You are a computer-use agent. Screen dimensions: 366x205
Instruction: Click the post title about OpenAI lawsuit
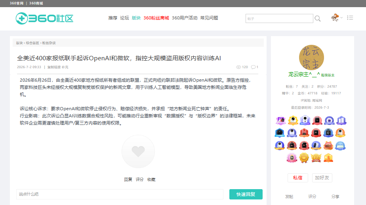tap(119, 58)
